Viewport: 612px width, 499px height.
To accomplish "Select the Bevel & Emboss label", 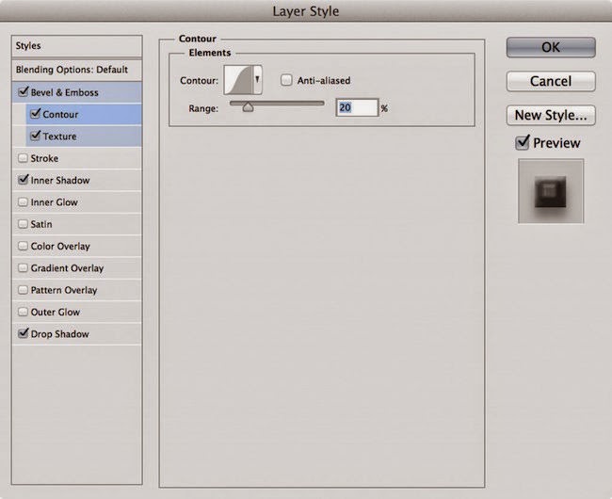I will (64, 92).
